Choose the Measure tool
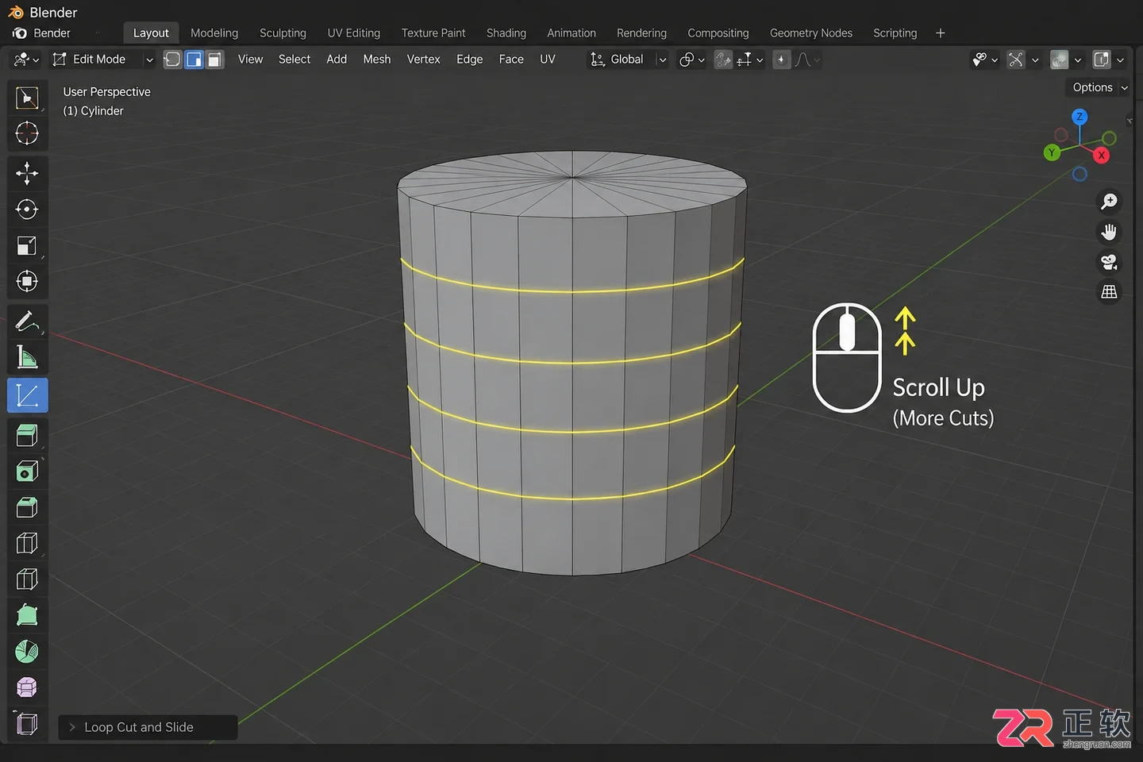 (27, 357)
